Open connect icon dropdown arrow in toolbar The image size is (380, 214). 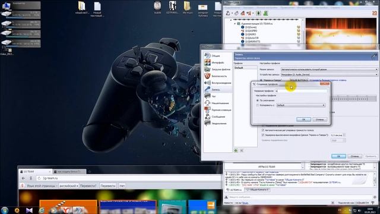[232, 13]
